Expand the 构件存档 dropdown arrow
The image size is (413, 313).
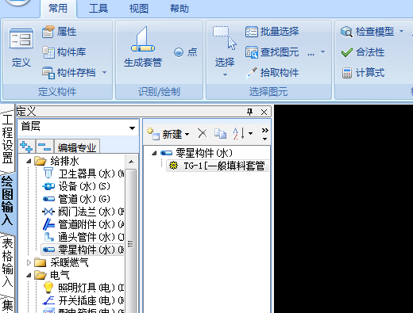[x=105, y=72]
